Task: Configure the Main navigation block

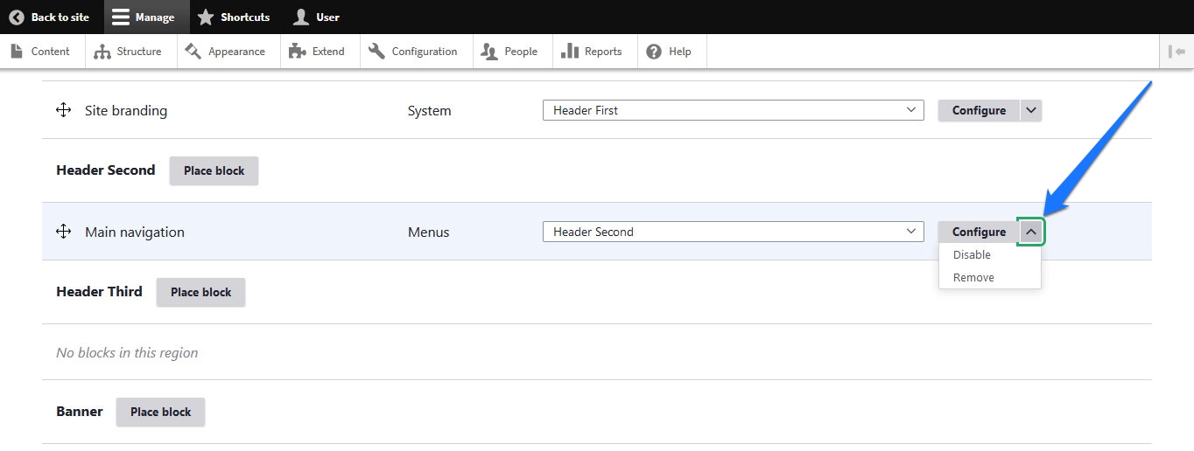Action: coord(979,232)
